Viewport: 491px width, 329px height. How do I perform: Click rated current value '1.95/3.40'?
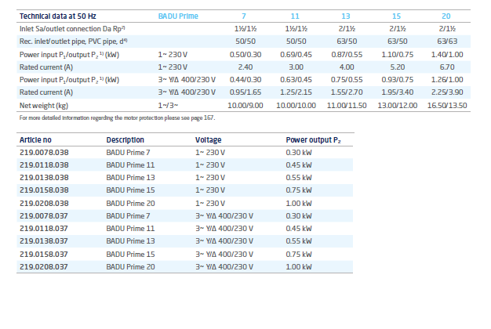398,92
